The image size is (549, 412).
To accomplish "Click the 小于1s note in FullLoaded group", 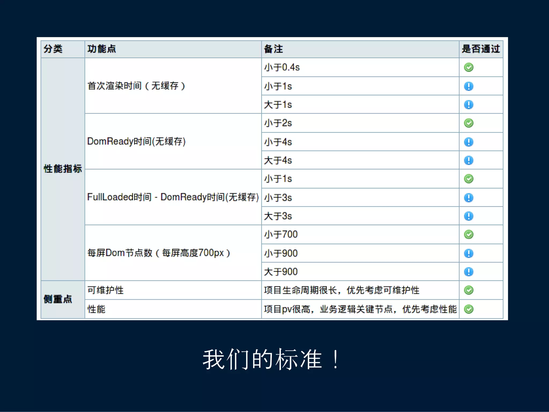I will 360,179.
